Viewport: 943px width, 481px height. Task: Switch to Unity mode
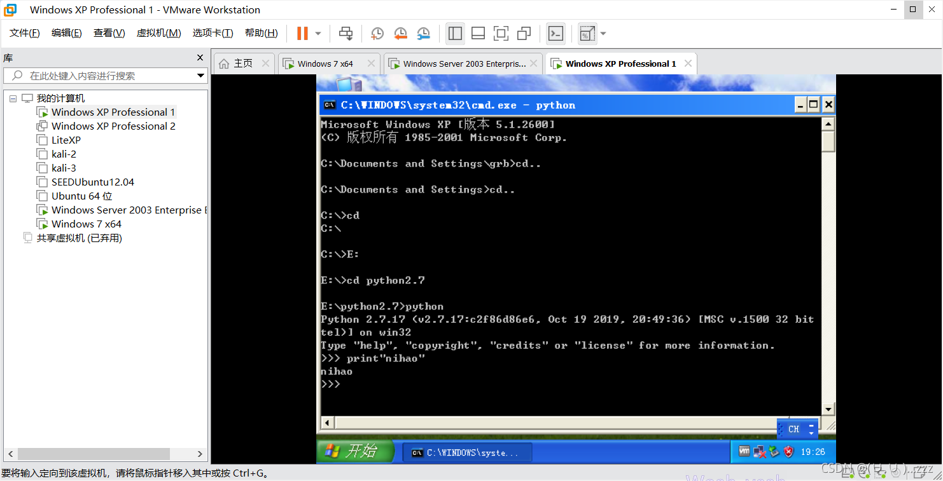pos(524,33)
